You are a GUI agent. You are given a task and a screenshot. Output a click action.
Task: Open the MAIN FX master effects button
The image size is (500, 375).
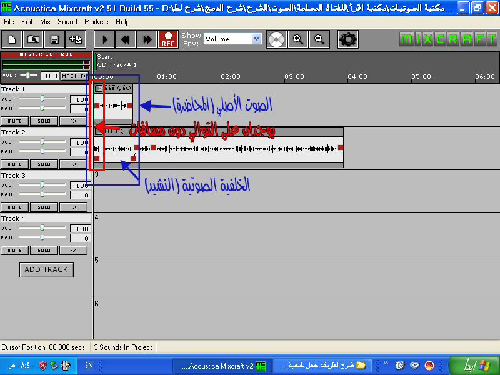74,76
